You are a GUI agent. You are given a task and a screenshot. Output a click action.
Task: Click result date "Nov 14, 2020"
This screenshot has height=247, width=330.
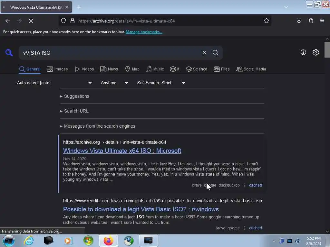(x=75, y=159)
